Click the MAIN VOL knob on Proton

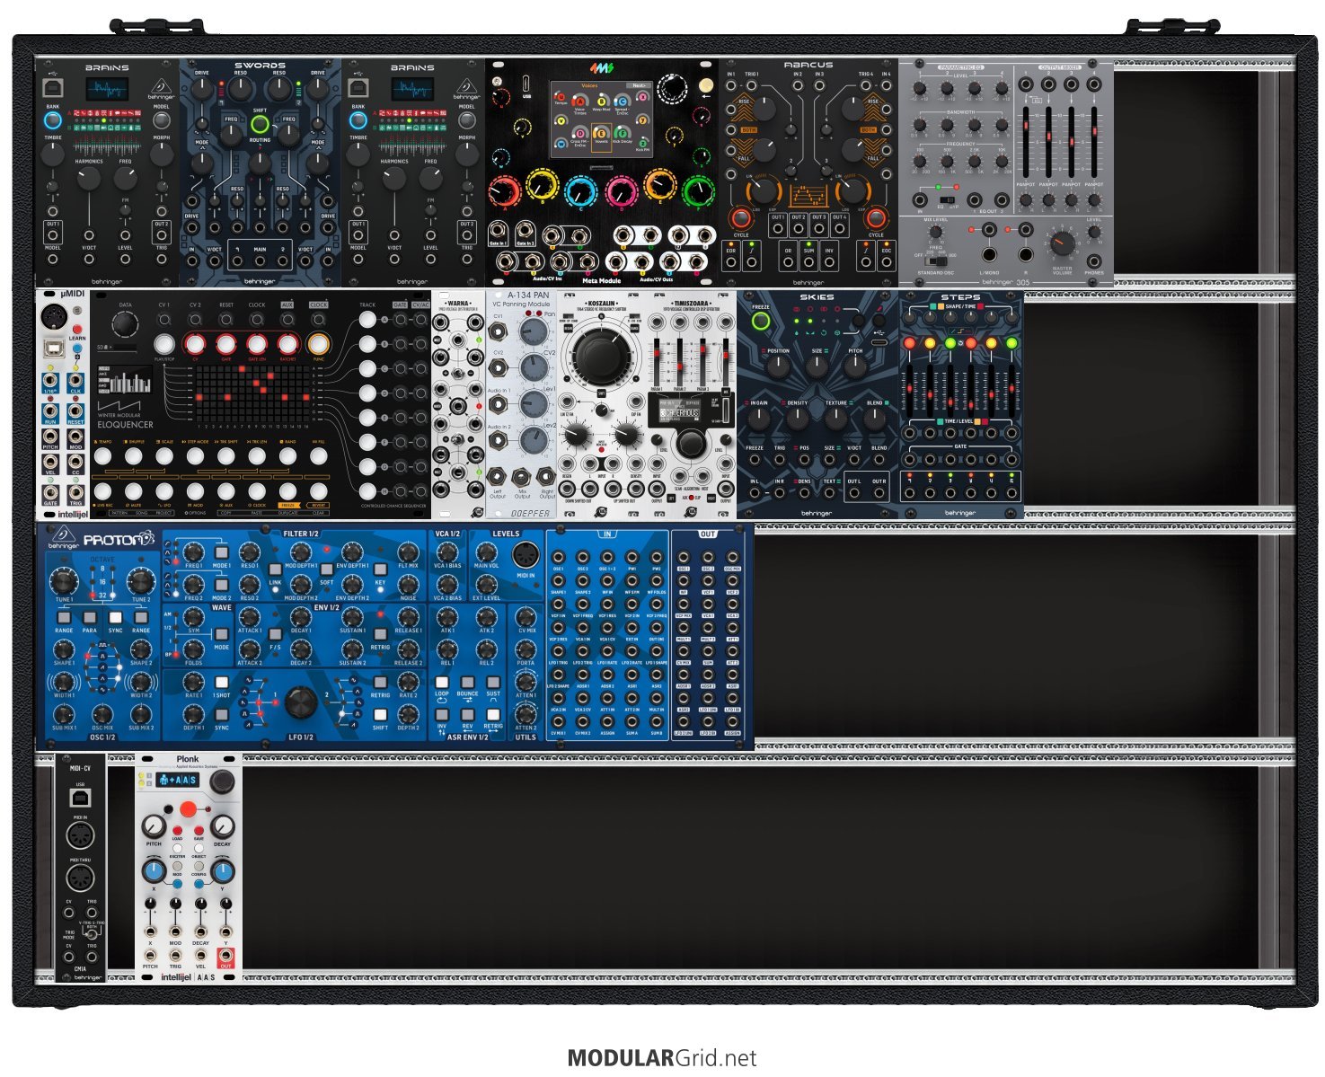(x=486, y=552)
